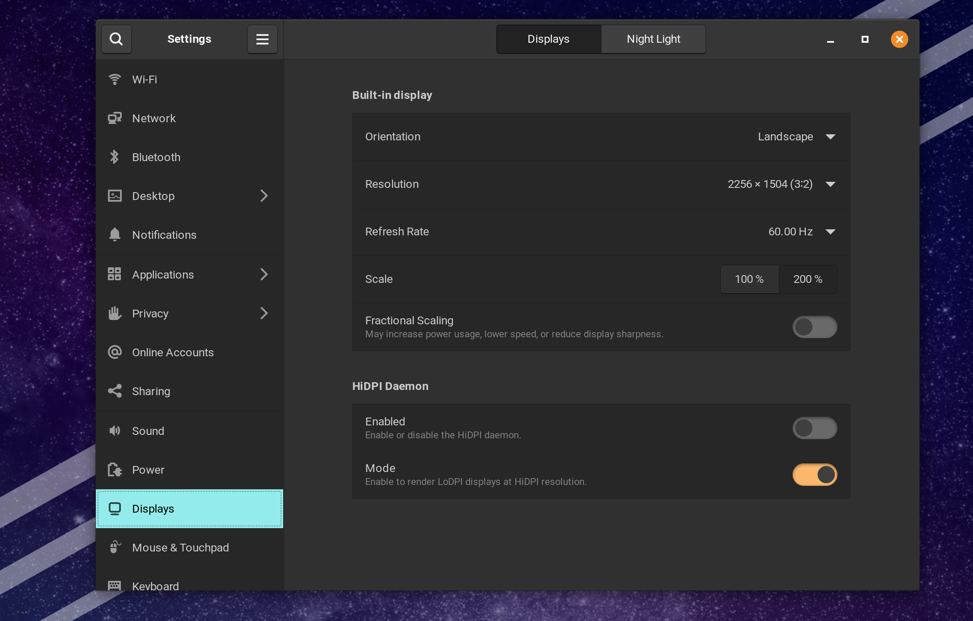Open the hamburger menu button
The width and height of the screenshot is (973, 621).
(x=262, y=39)
